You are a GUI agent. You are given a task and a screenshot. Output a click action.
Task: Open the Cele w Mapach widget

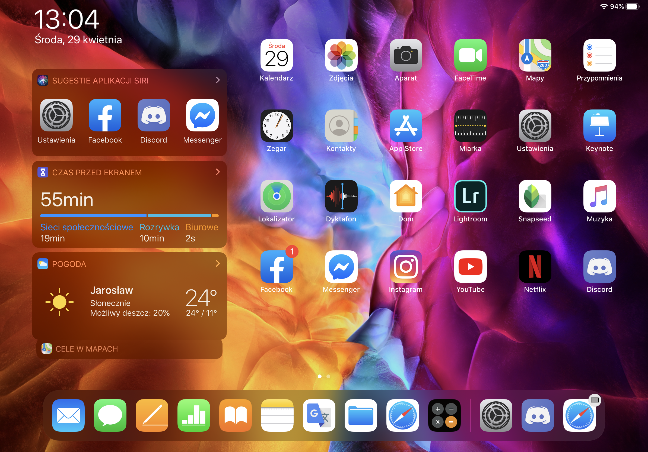click(129, 349)
